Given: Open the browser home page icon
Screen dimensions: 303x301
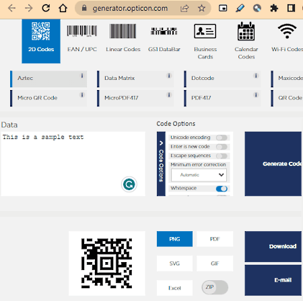Looking at the screenshot, I should coord(63,8).
